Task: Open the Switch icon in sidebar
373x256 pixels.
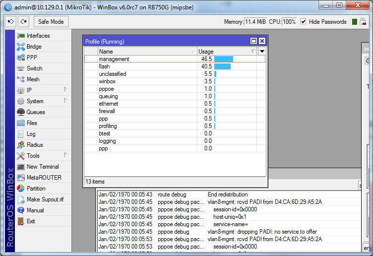Action: tap(21, 68)
